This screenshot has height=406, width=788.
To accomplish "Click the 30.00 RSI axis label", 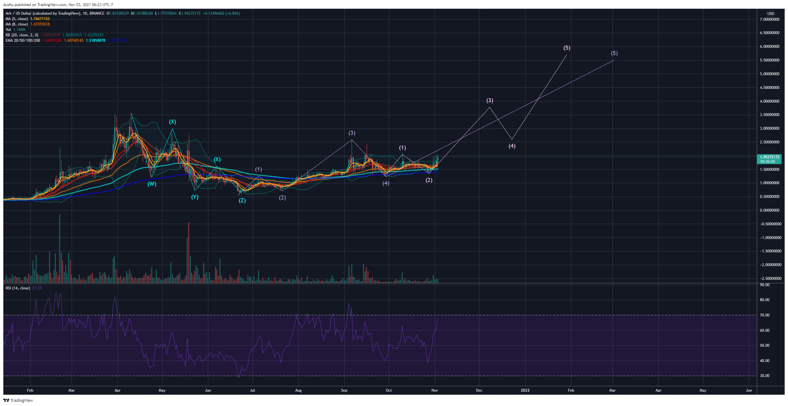I will (764, 376).
